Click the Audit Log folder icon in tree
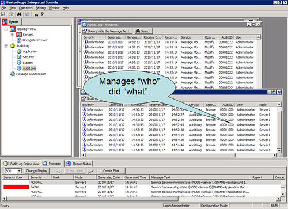Image resolution: width=288 pixels, height=209 pixels. tap(13, 46)
